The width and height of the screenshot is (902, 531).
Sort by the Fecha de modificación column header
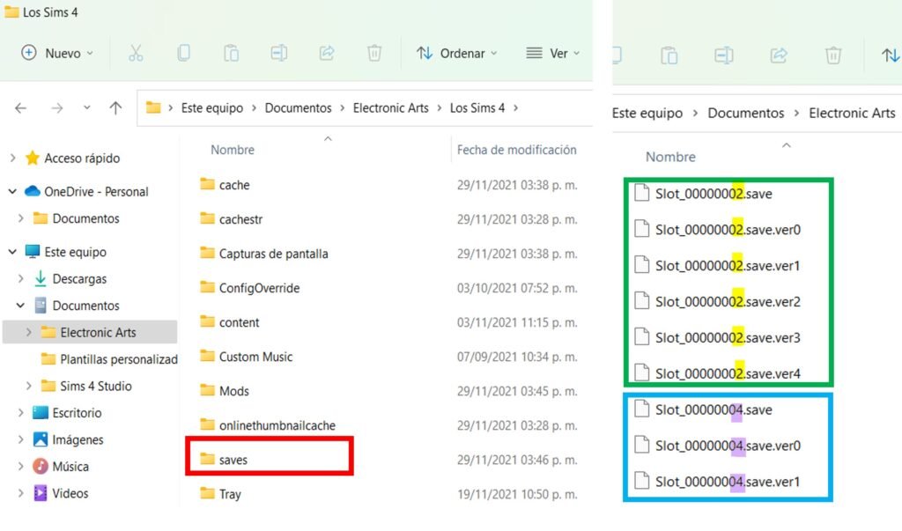(516, 150)
